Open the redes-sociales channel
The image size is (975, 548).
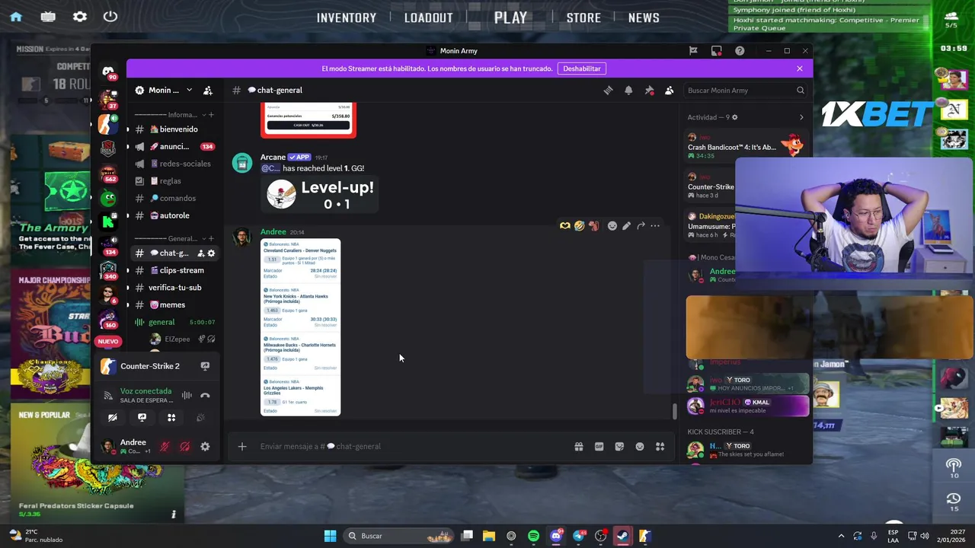coord(174,164)
